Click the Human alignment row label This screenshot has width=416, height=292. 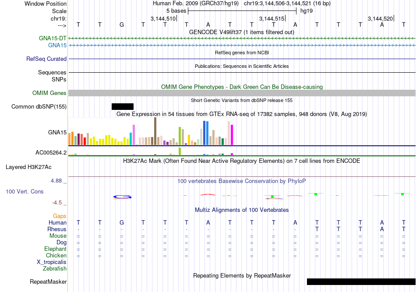click(57, 222)
